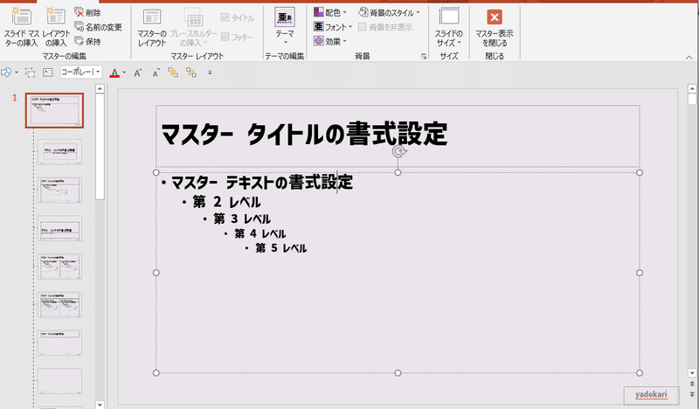
Task: Click the text box icon in quick toolbar
Action: click(x=48, y=73)
